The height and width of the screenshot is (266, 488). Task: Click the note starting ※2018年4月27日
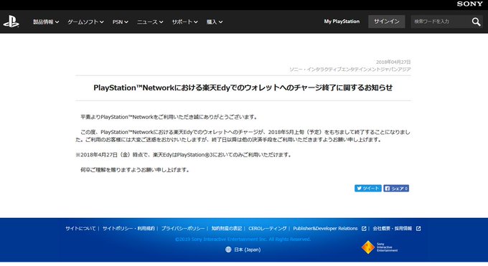(x=184, y=155)
